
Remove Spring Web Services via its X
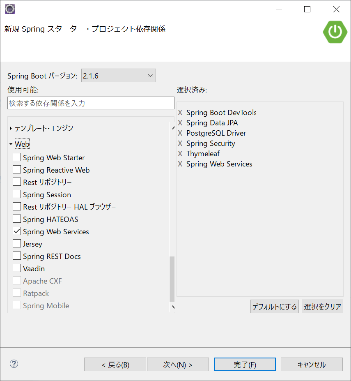tap(180, 164)
